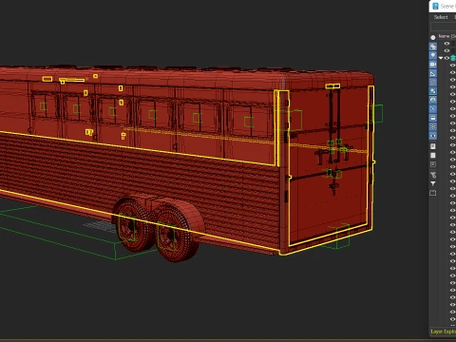
Task: Open the Select menu in Scene Explorer
Action: pyautogui.click(x=441, y=17)
